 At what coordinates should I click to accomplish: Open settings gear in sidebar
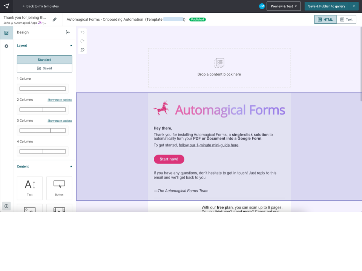[6, 46]
